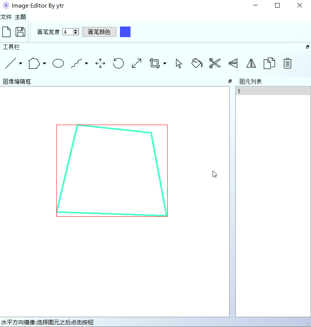Click the scissors cut tool
This screenshot has width=311, height=327.
(x=215, y=63)
